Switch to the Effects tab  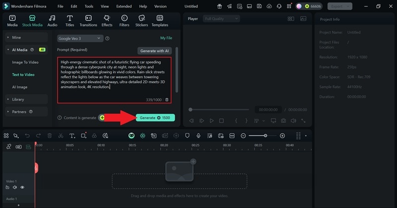click(x=107, y=21)
